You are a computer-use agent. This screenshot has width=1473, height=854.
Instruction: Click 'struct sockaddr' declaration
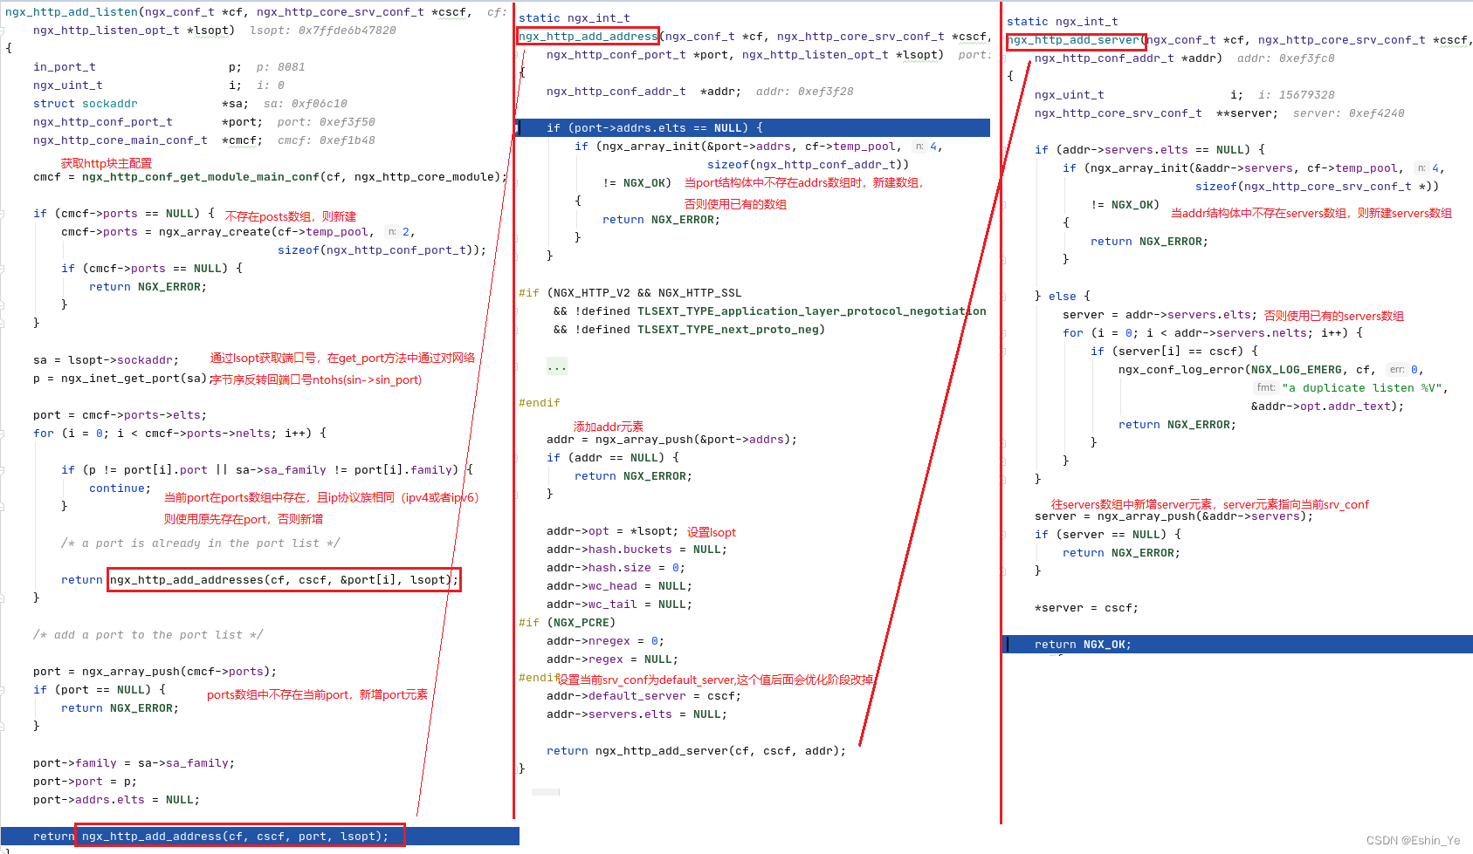point(85,104)
